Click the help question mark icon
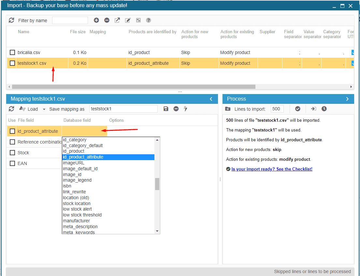The image size is (360, 276). (149, 20)
